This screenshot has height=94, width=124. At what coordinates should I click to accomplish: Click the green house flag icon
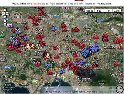(x=2, y=35)
